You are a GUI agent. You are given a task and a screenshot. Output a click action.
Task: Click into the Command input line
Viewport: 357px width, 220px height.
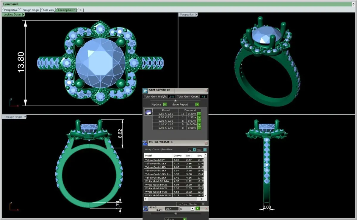pyautogui.click(x=177, y=4)
